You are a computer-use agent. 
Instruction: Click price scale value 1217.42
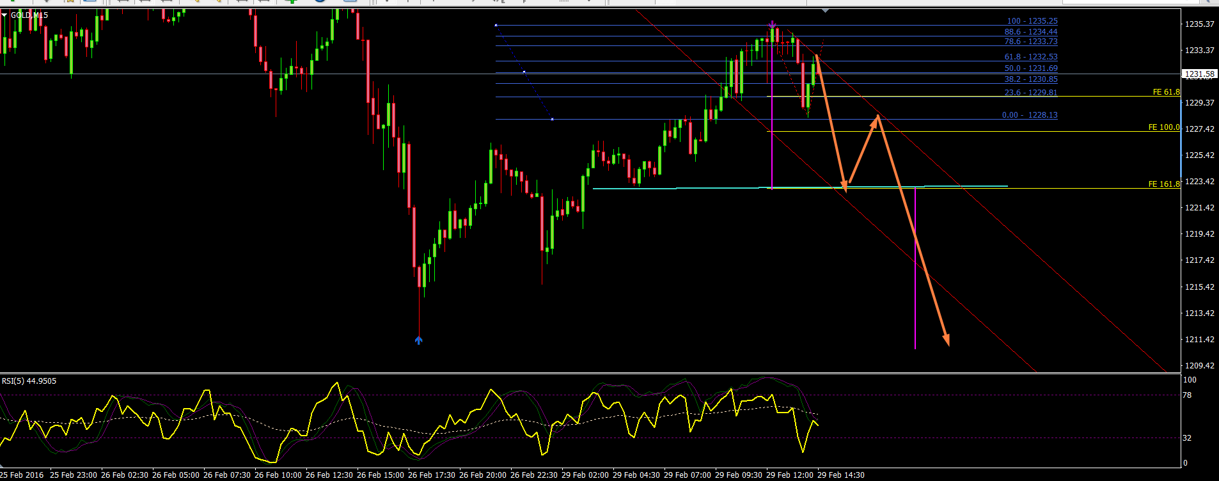pyautogui.click(x=1200, y=260)
